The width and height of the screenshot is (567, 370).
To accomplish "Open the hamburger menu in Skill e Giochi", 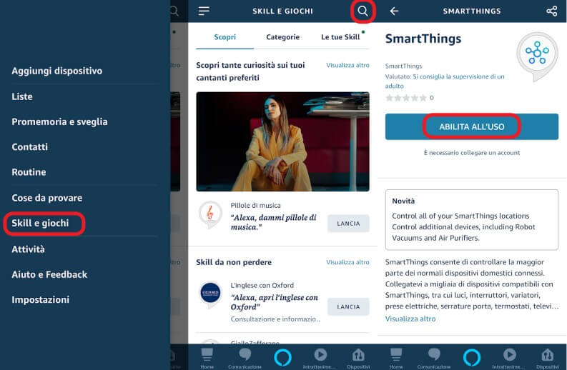I will point(204,11).
